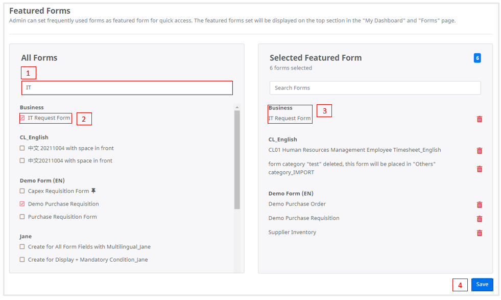Click the Business category heading in All Forms

coord(32,107)
